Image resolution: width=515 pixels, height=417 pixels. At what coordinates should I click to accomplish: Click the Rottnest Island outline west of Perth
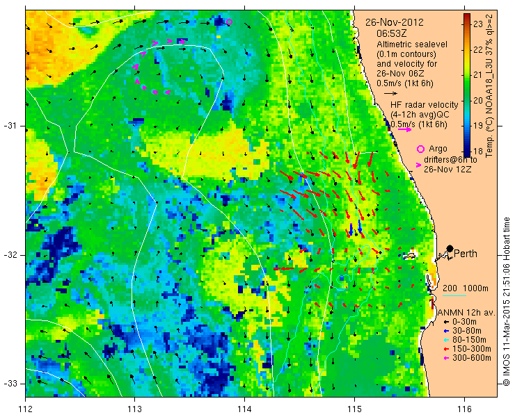pyautogui.click(x=410, y=255)
